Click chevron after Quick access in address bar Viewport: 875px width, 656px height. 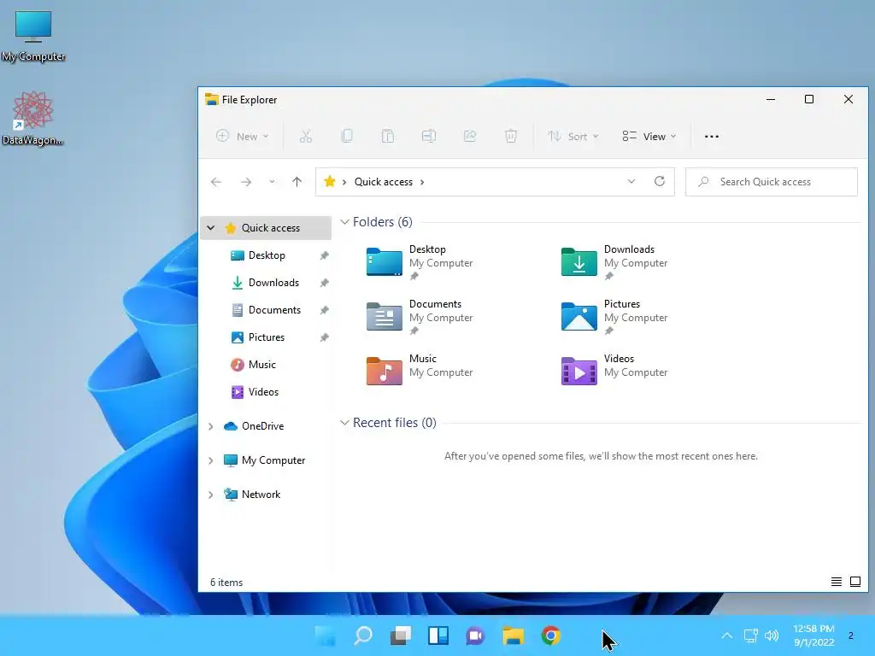(422, 182)
